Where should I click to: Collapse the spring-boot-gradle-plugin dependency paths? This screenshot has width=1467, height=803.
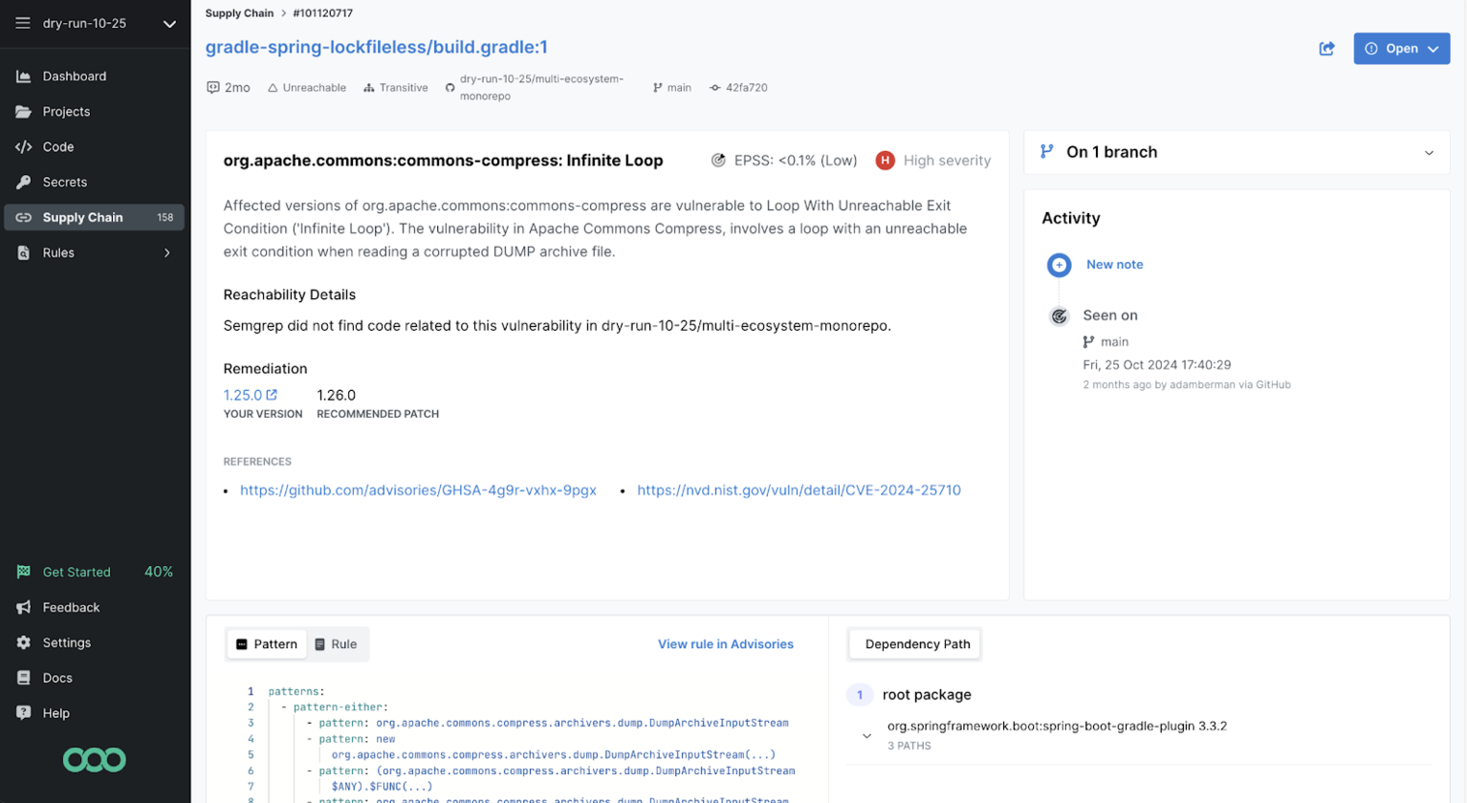[x=866, y=736]
